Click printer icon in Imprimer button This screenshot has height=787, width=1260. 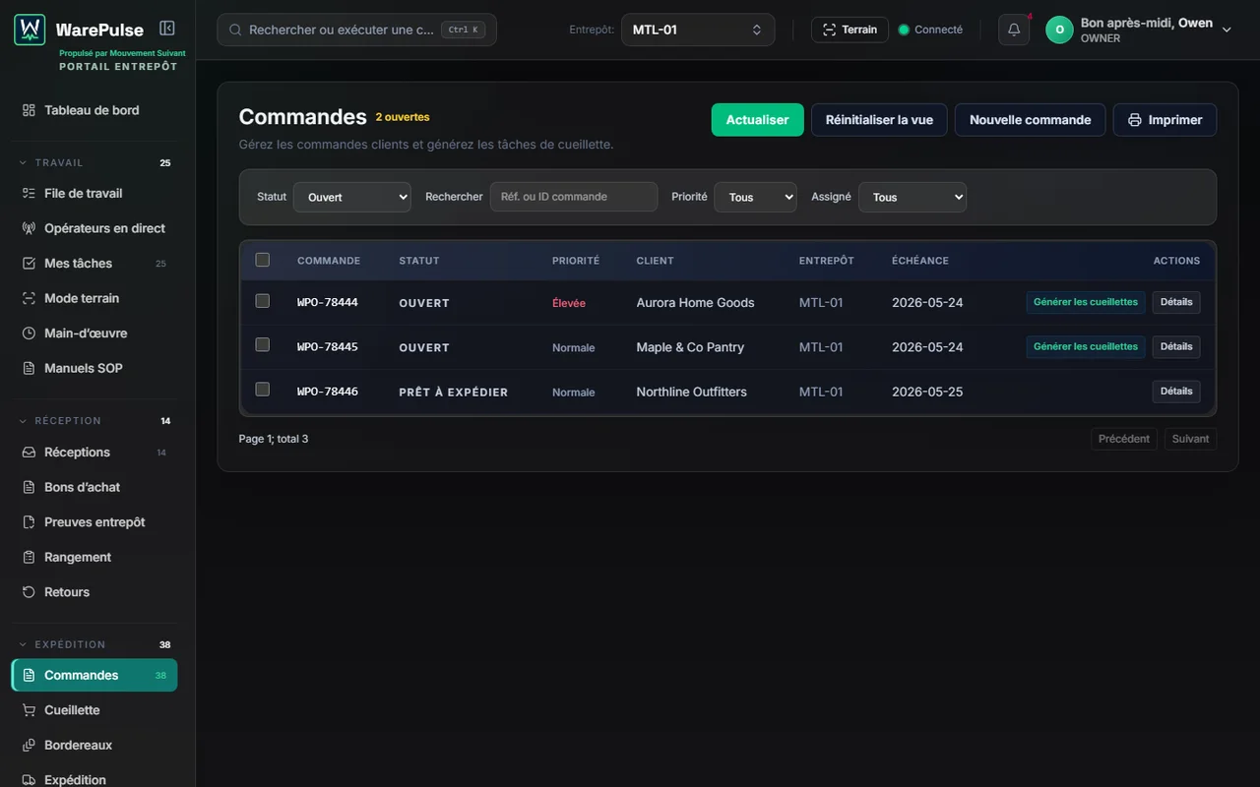click(1135, 120)
